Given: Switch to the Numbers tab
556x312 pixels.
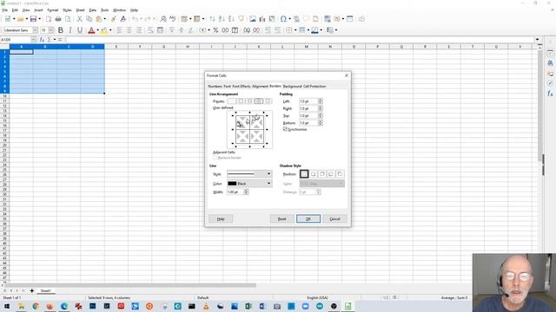Looking at the screenshot, I should [215, 87].
